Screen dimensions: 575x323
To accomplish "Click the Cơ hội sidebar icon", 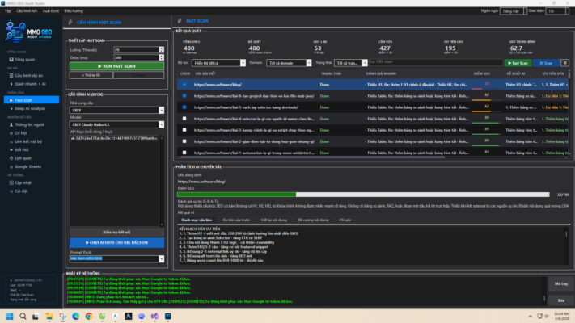I will pyautogui.click(x=11, y=133).
